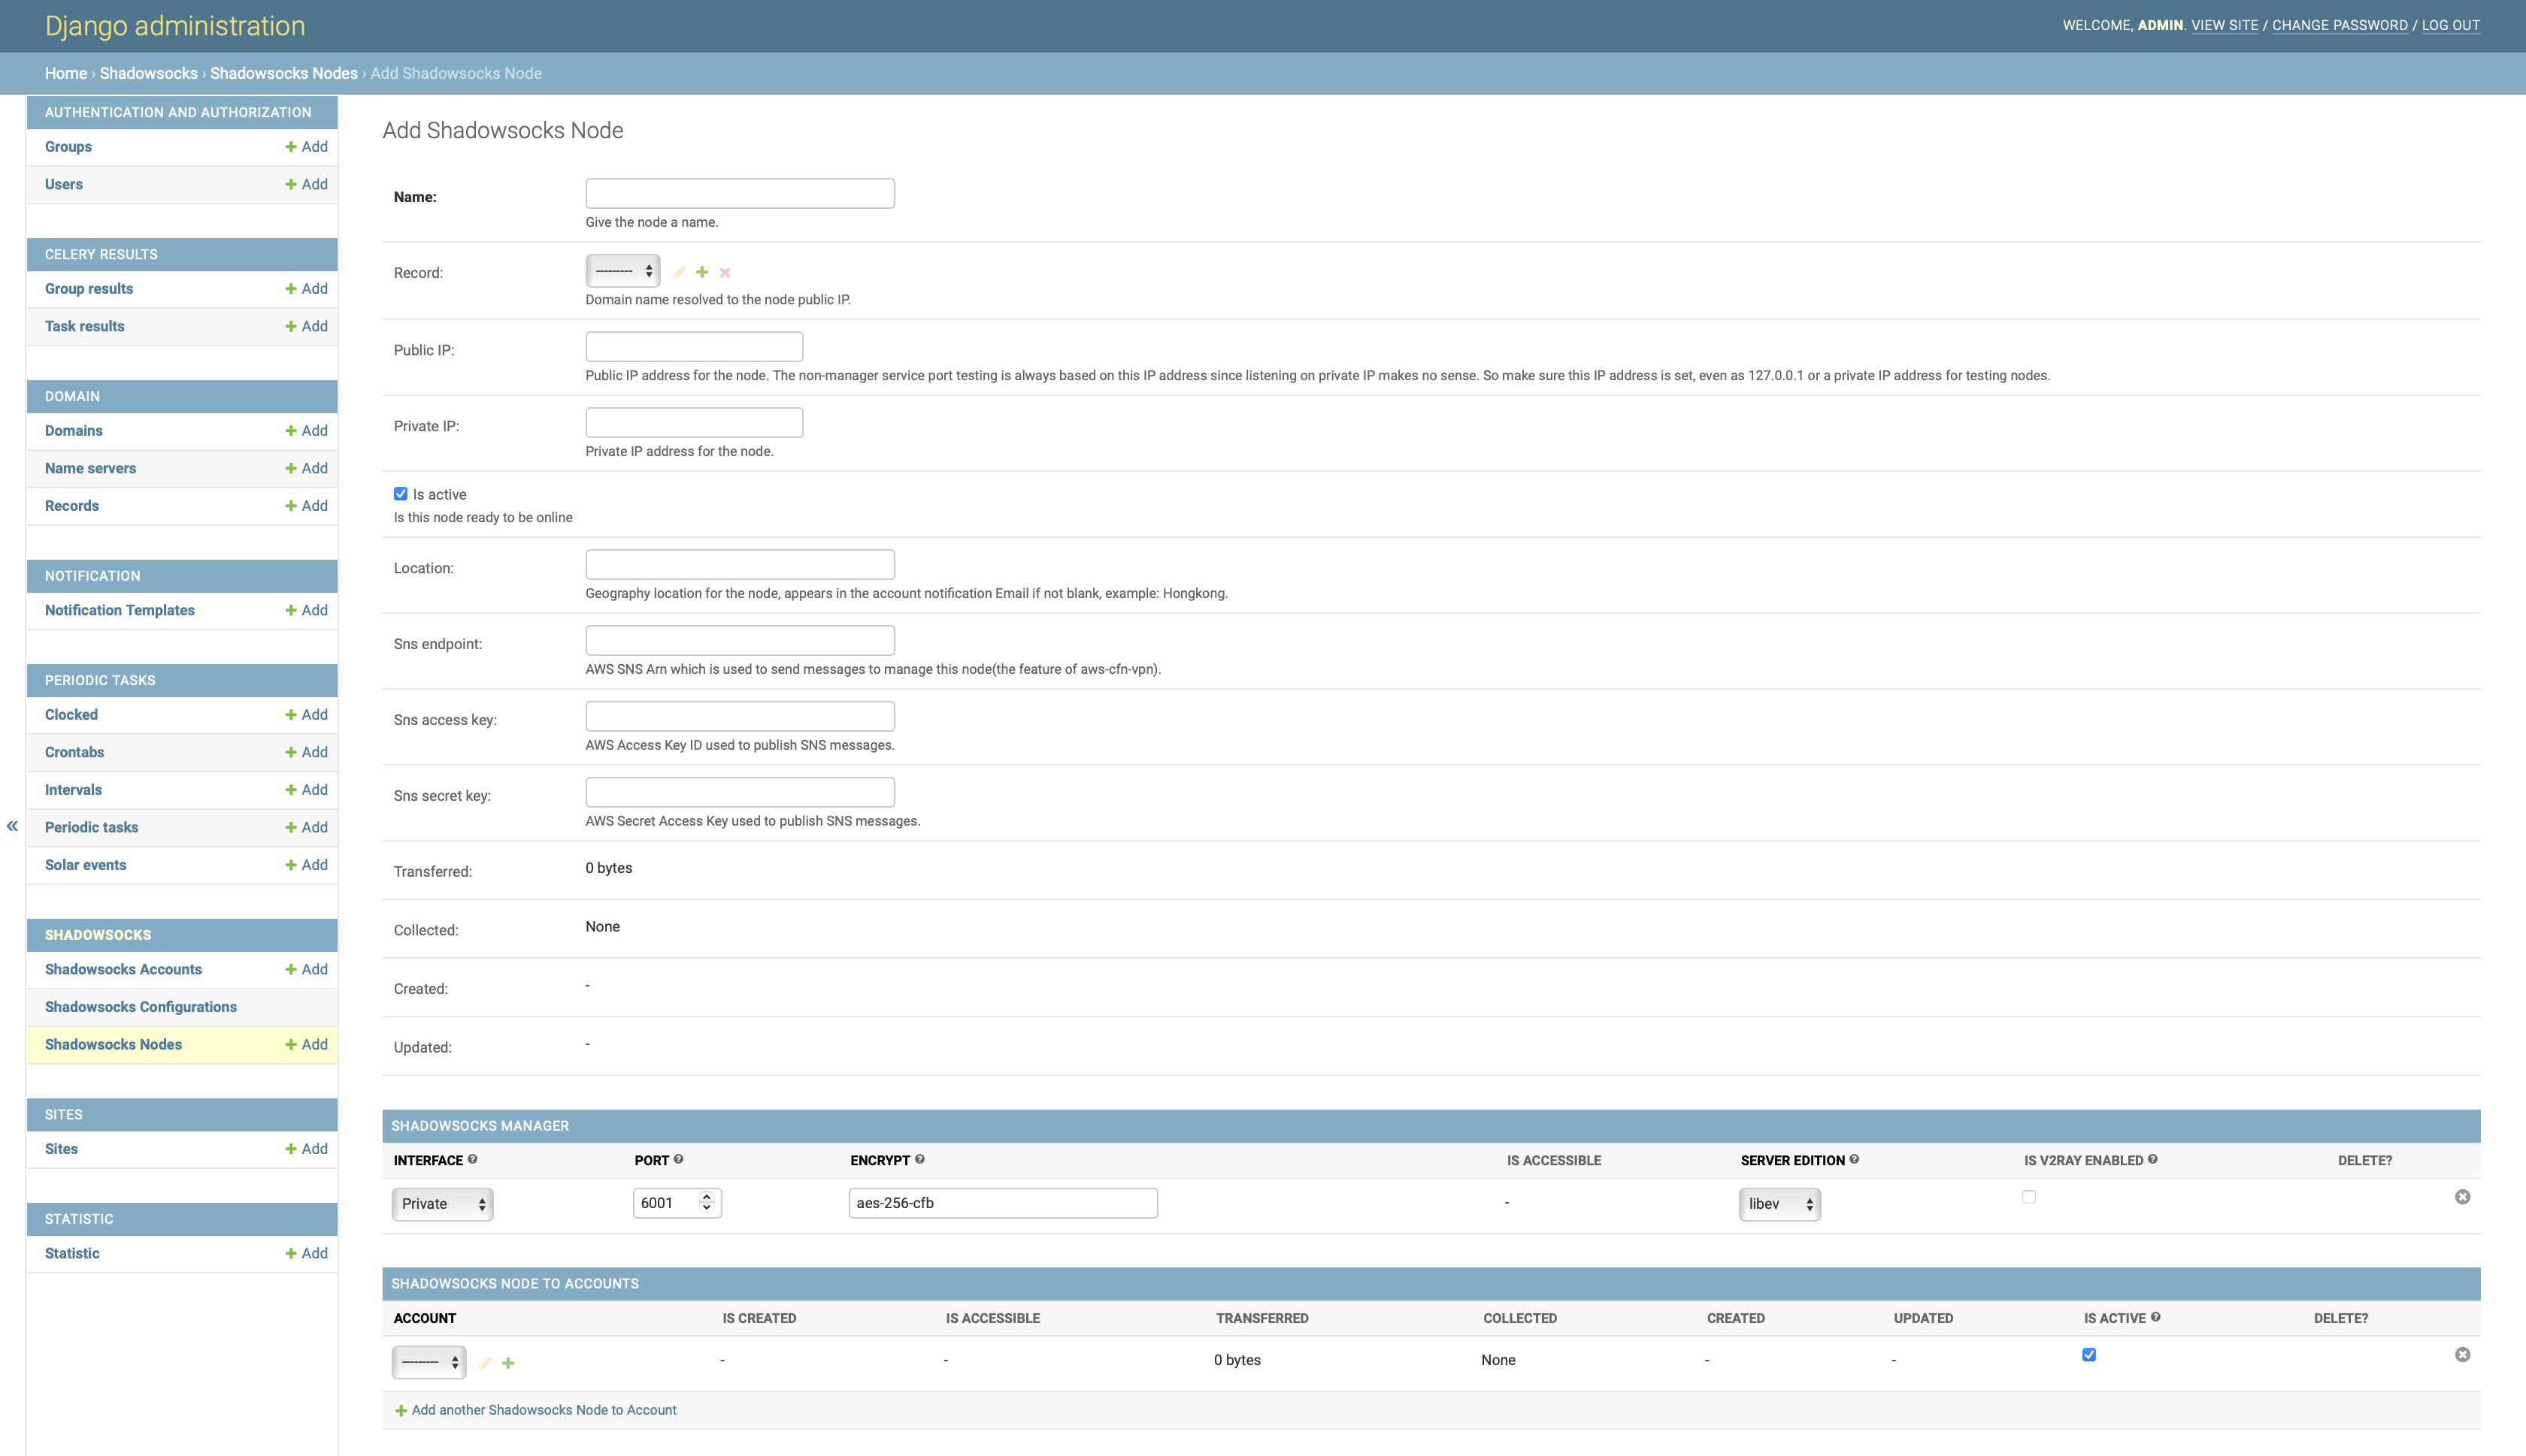Go to Periodic tasks in sidebar

click(92, 827)
